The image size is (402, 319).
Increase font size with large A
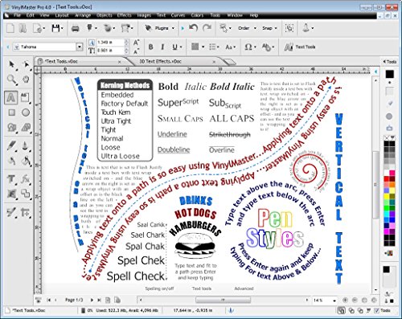pyautogui.click(x=136, y=43)
